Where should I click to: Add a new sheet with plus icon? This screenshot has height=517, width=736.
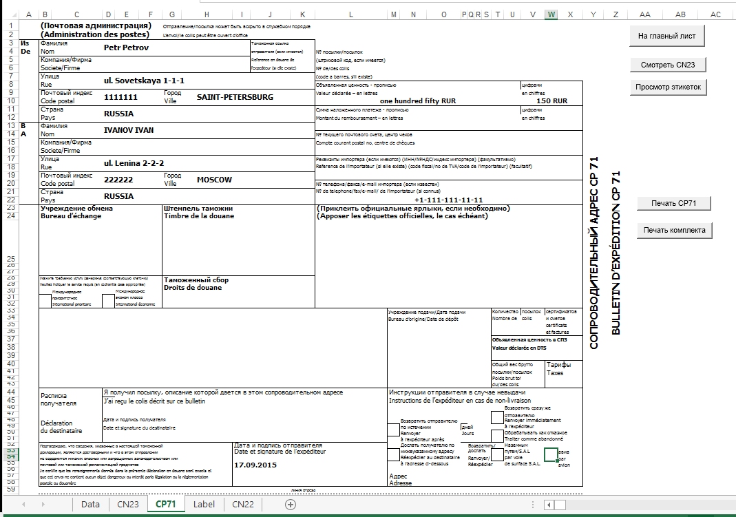point(291,505)
